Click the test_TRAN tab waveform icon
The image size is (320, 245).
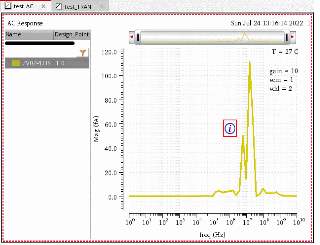59,6
